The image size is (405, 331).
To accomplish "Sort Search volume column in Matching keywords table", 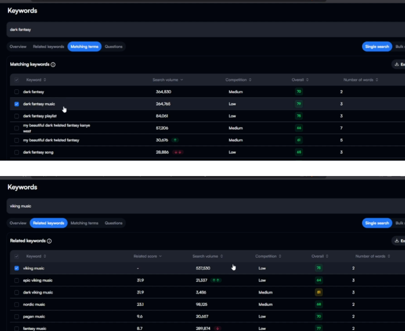I will (x=168, y=80).
